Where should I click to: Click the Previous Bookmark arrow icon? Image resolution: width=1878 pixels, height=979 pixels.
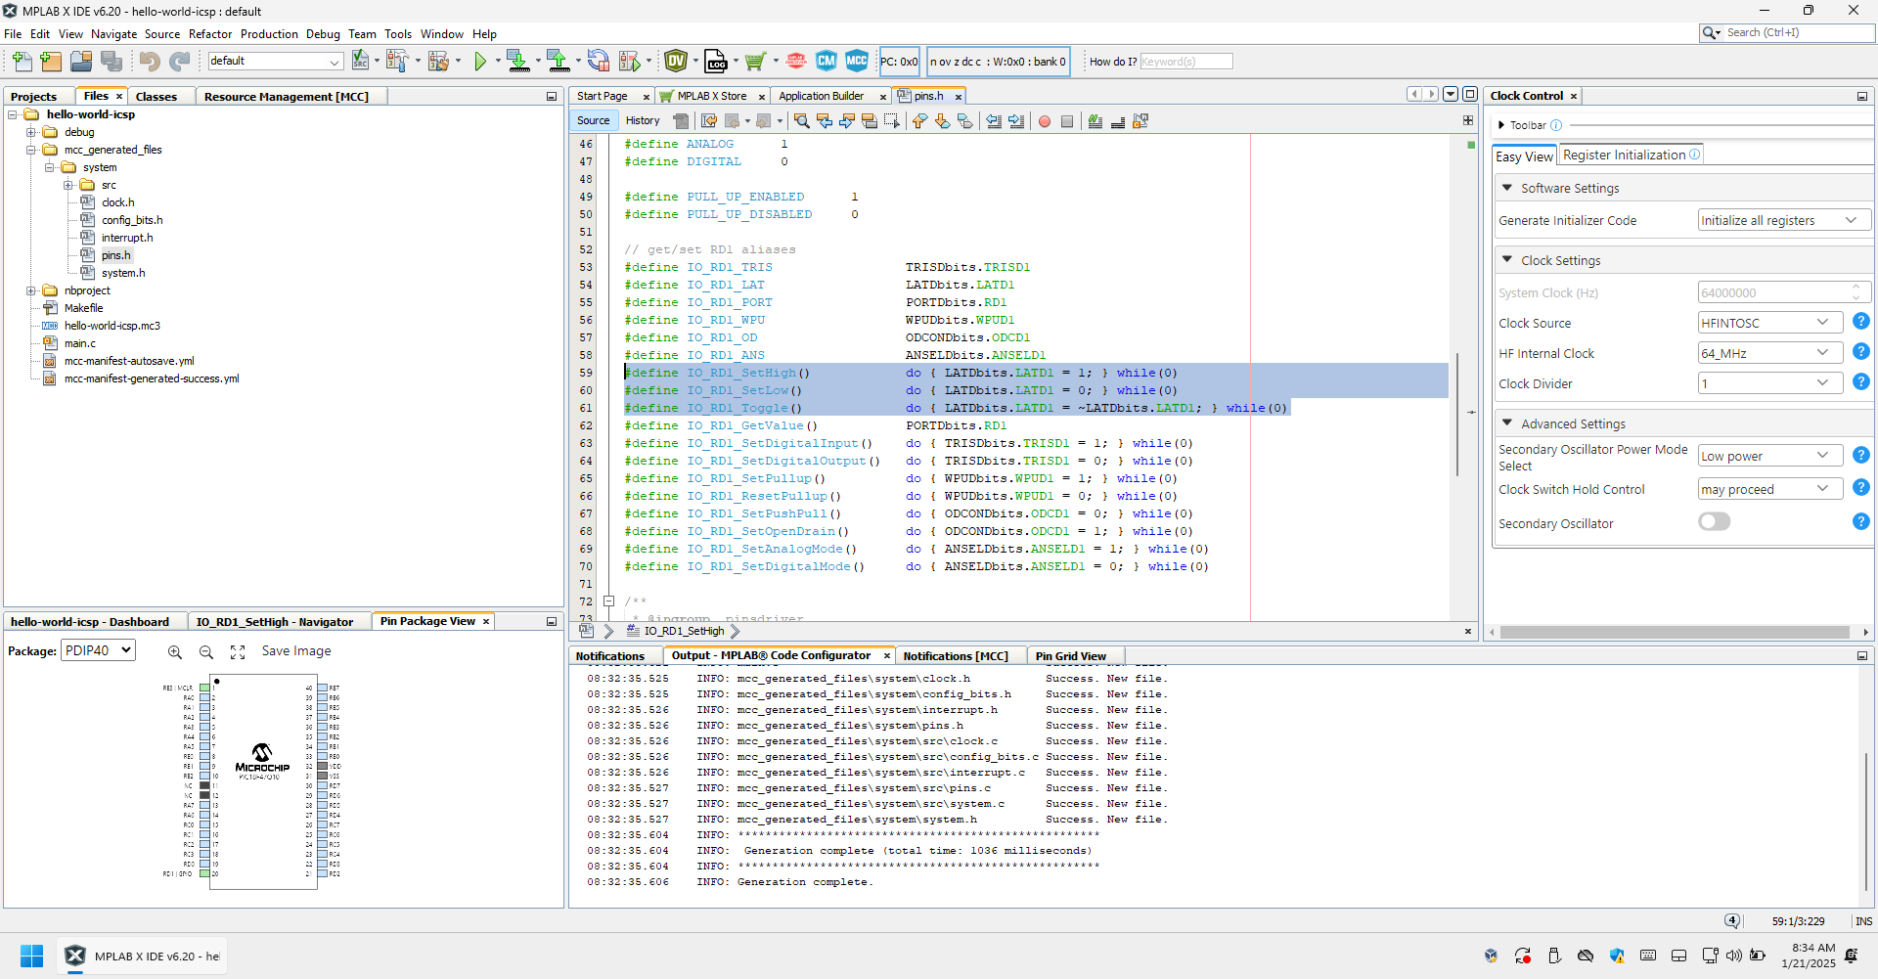919,121
